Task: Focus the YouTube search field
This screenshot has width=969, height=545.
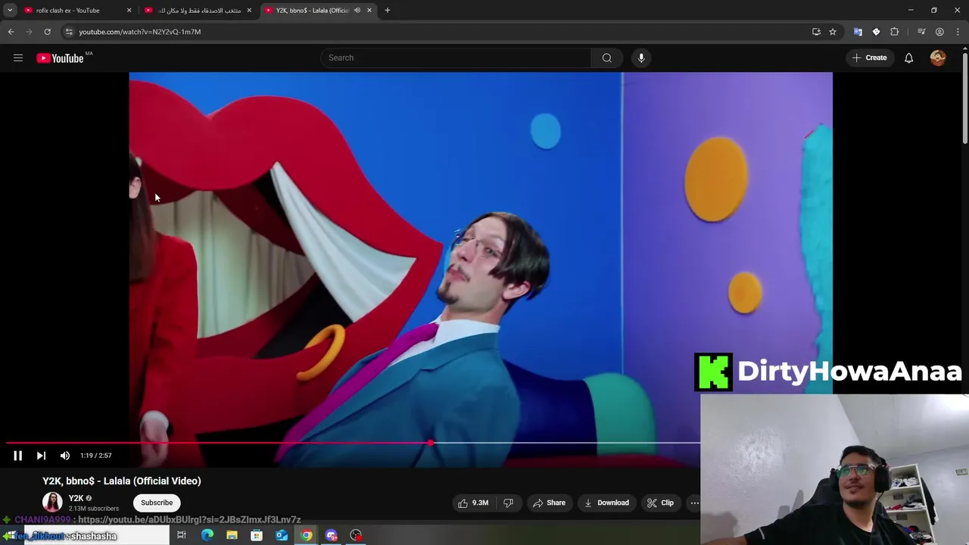Action: [456, 58]
